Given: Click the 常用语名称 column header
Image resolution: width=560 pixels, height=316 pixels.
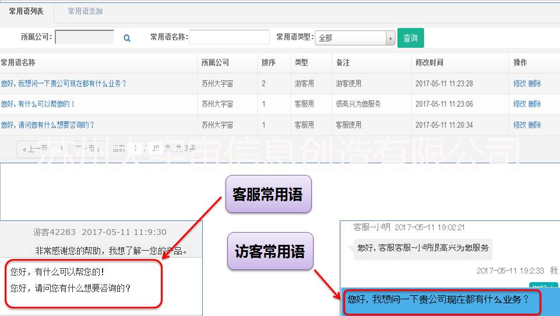Looking at the screenshot, I should pyautogui.click(x=18, y=62).
